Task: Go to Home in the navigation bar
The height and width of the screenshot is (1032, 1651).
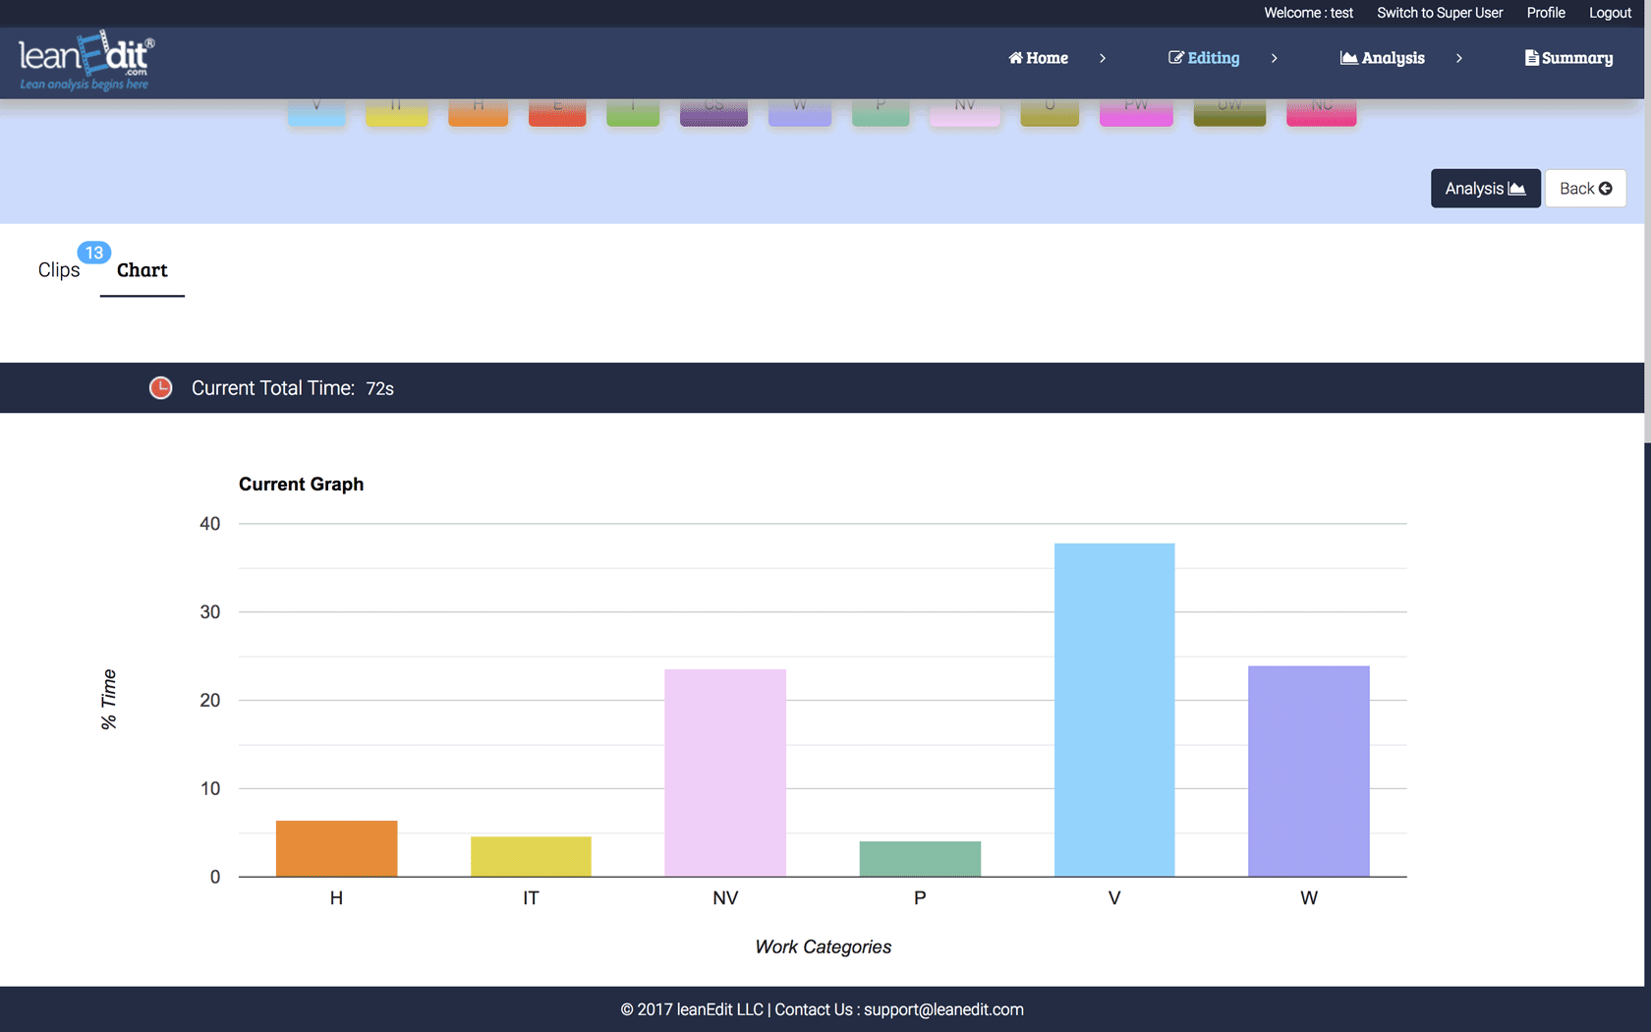Action: coord(1038,58)
